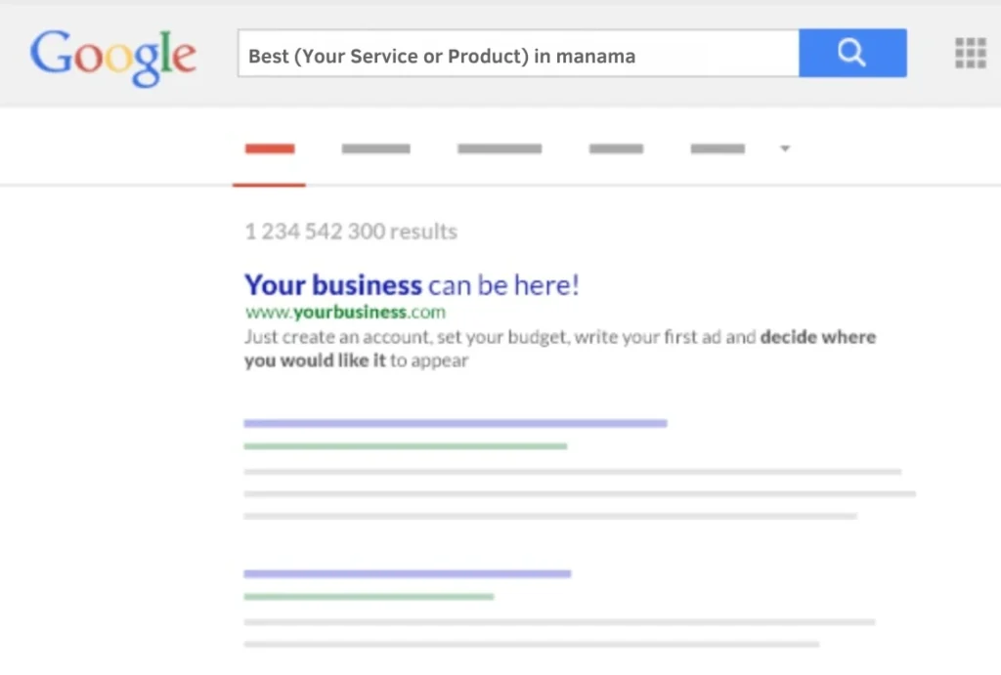
Task: Open the 'Your business can be here!' result
Action: 411,284
